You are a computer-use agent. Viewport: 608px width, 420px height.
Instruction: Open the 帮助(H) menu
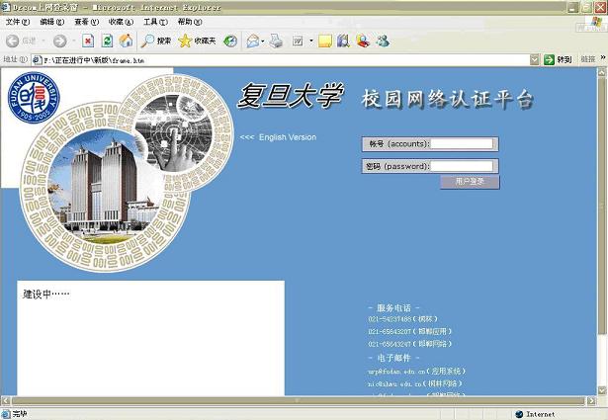190,21
